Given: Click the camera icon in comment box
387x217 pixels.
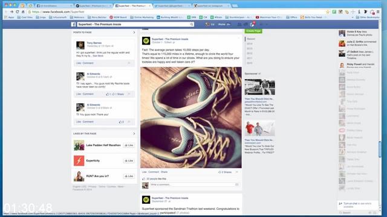Looking at the screenshot, I should click(237, 184).
